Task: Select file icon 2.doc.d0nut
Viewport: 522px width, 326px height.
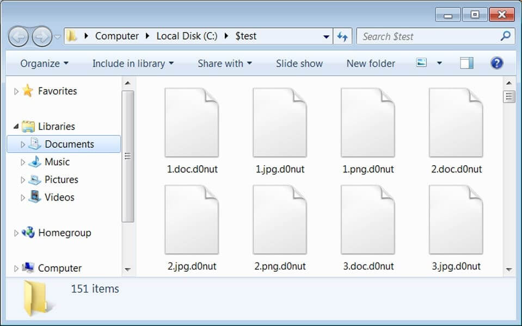Action: click(456, 123)
